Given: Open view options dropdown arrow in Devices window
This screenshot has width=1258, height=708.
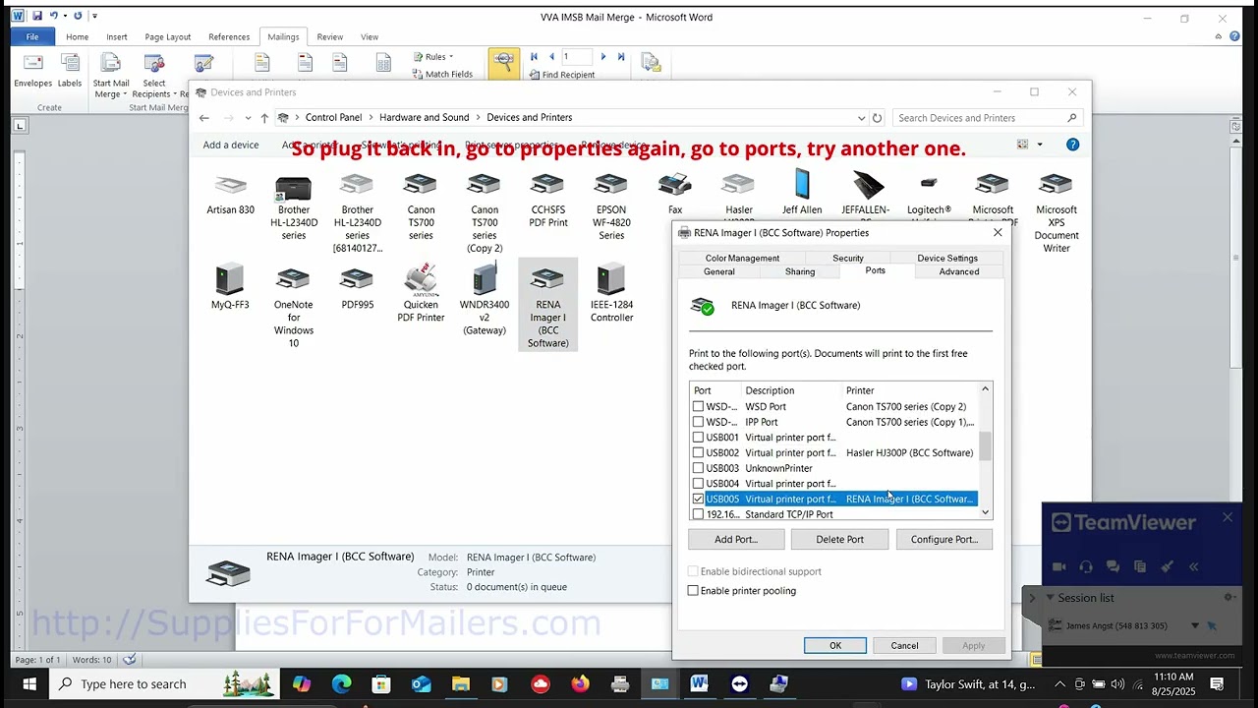Looking at the screenshot, I should 1040,145.
